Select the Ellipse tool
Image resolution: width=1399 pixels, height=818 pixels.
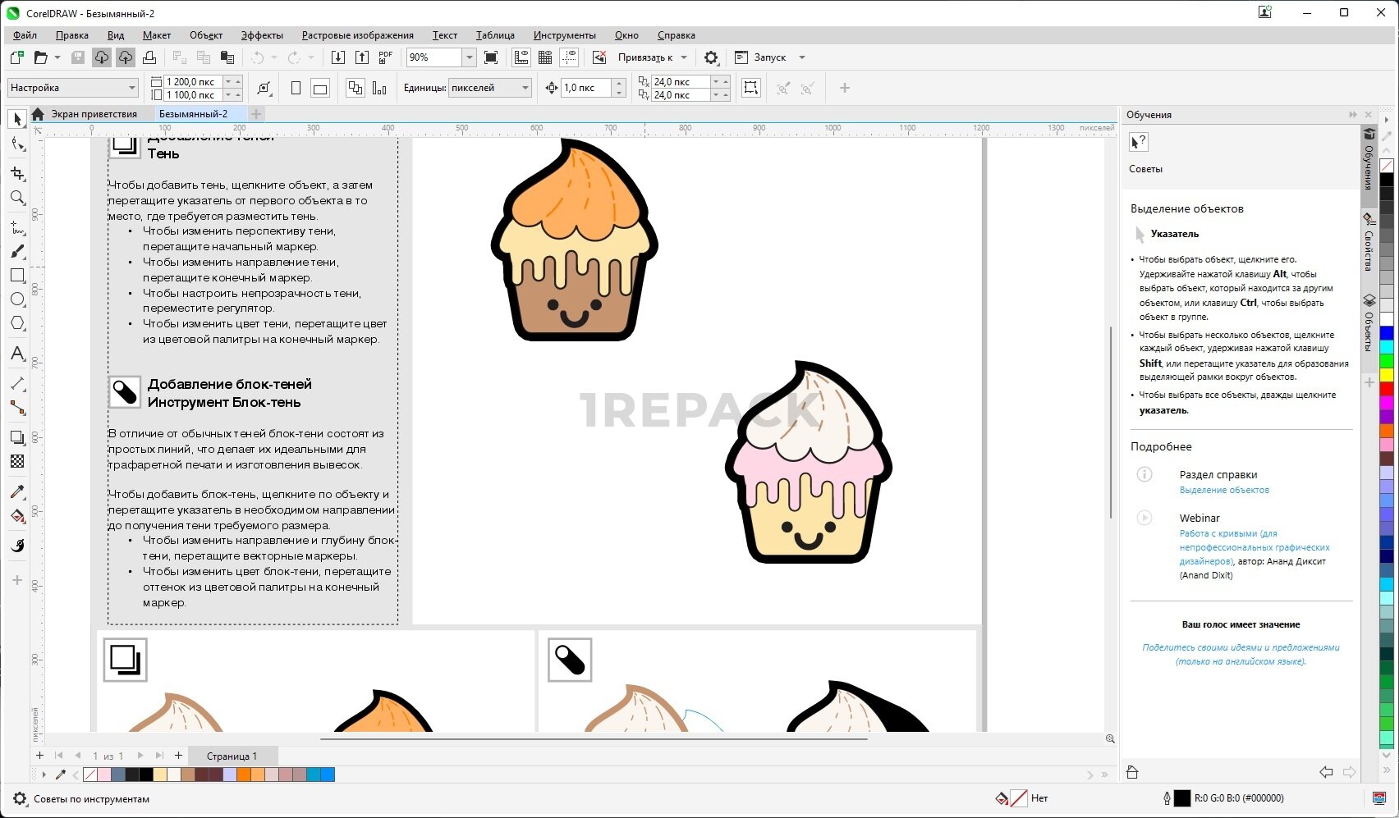pyautogui.click(x=17, y=299)
